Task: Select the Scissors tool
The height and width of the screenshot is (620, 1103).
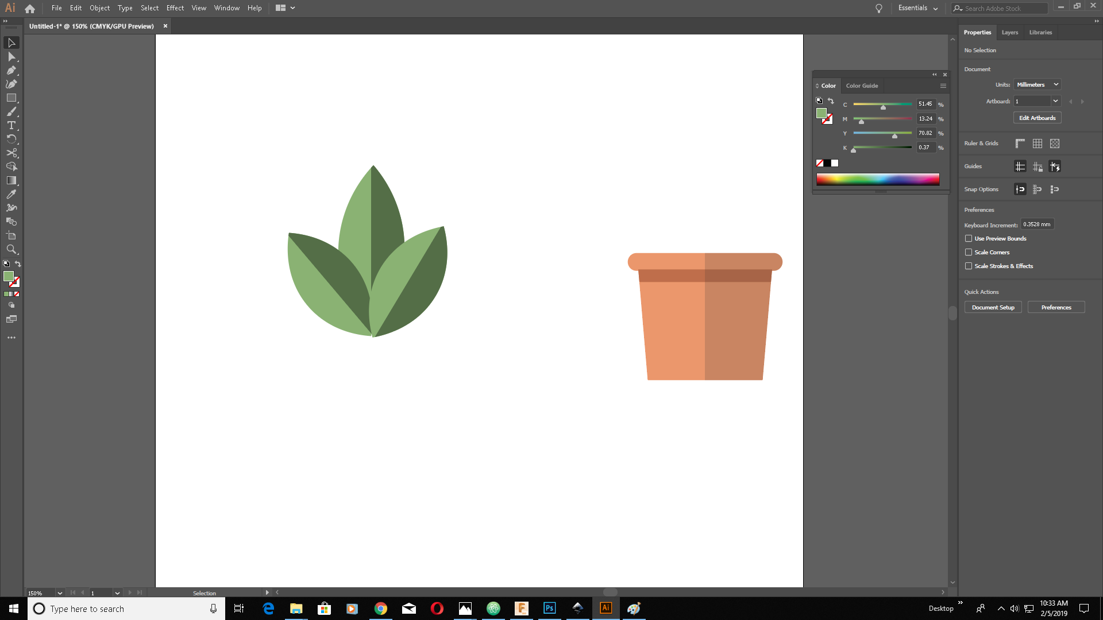Action: coord(11,153)
